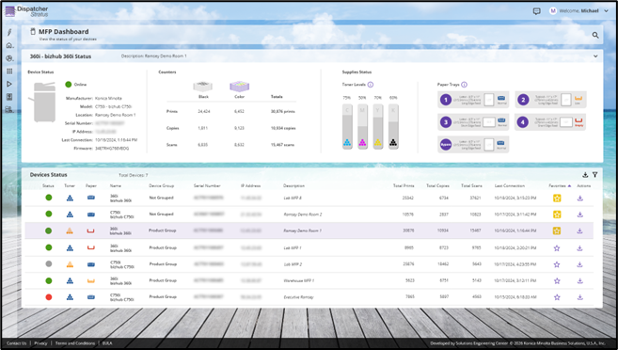
Task: Open the chat messages icon in header
Action: [536, 11]
